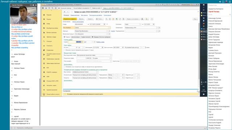The height and width of the screenshot is (130, 232).
Task: Expand the Вид платежа dropdown
Action: tap(98, 72)
